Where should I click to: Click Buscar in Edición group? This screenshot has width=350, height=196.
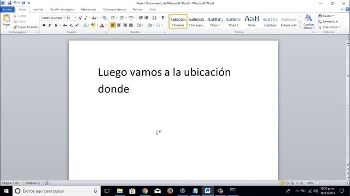click(x=326, y=16)
